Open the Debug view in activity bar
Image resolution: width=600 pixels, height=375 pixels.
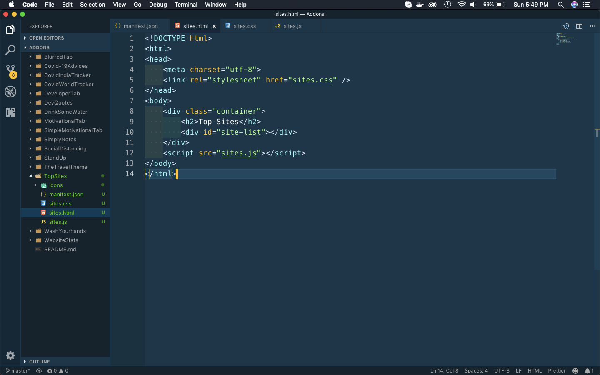click(x=10, y=92)
